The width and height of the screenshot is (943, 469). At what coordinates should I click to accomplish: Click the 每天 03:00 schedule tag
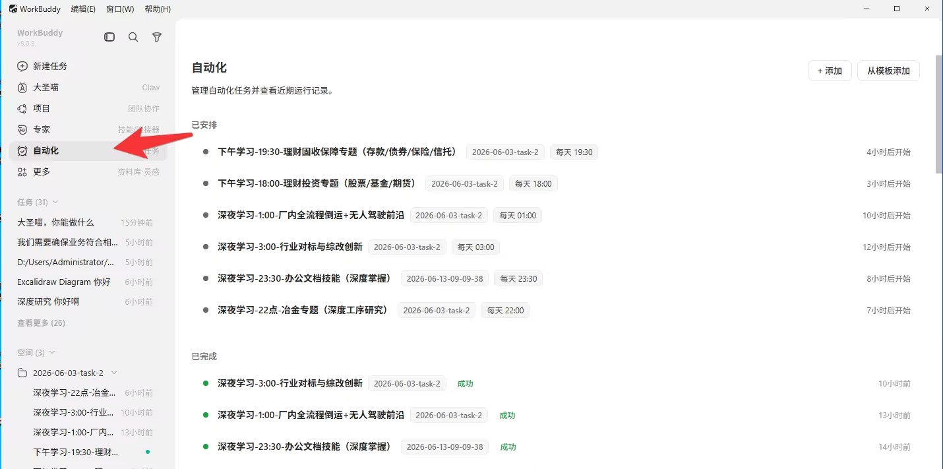(x=475, y=247)
